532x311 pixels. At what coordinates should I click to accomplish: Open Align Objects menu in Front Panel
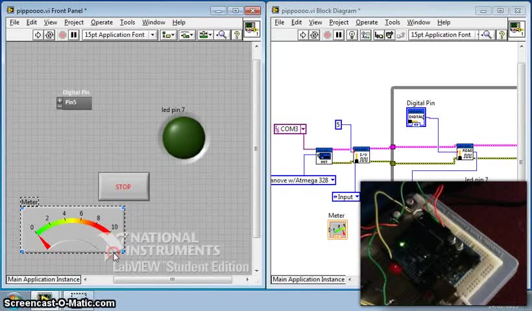tap(168, 35)
